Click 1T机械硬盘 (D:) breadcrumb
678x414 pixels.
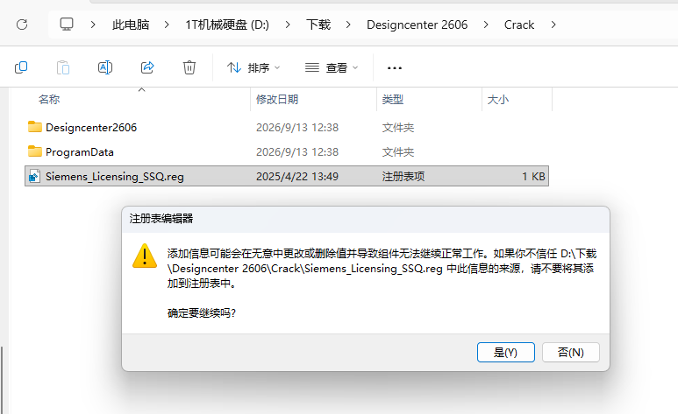click(227, 25)
